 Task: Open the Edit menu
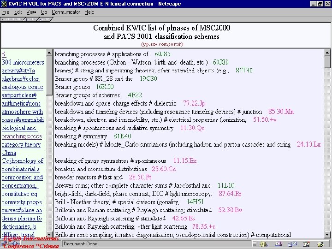18,12
